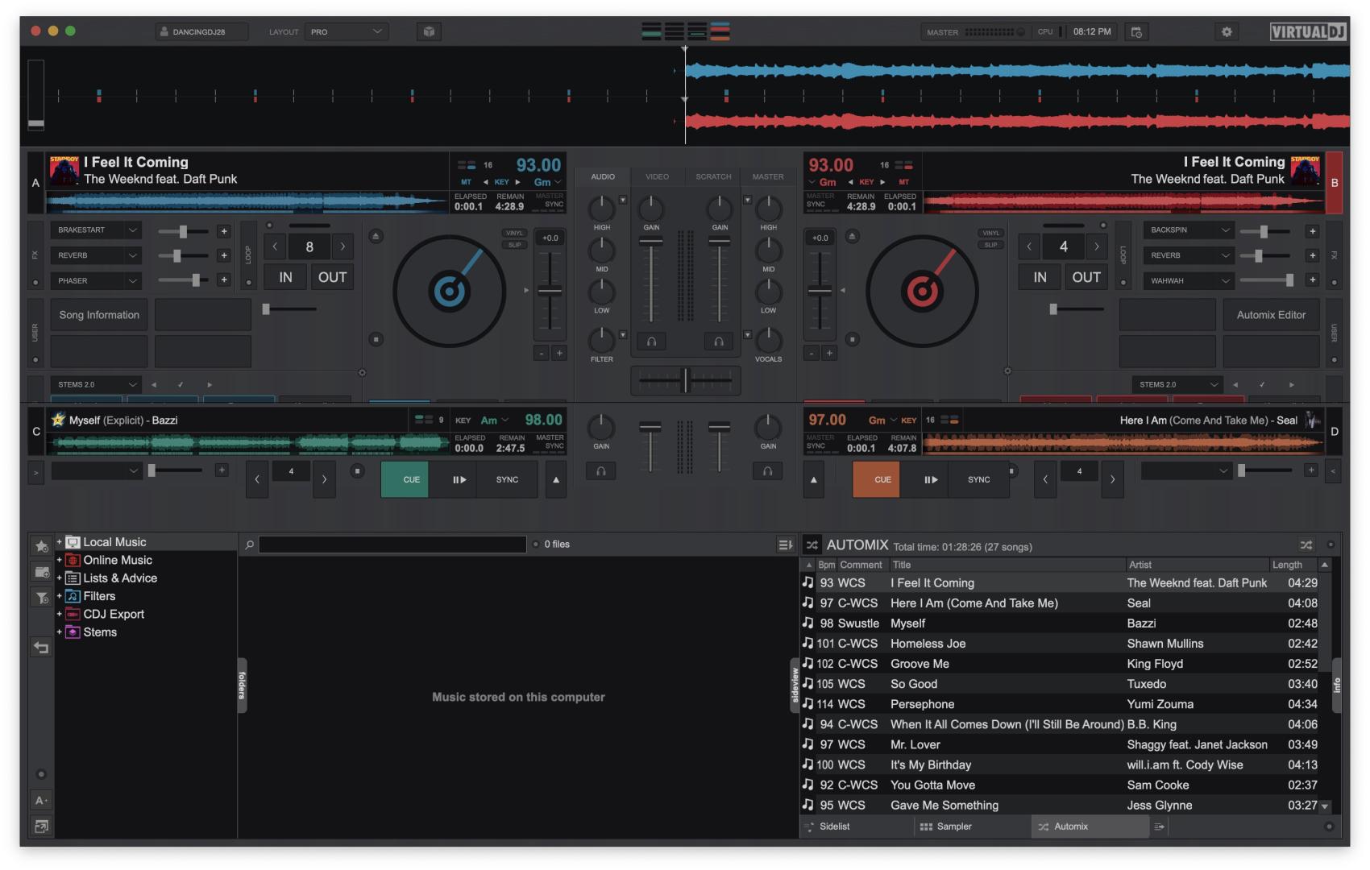Click loop IN button on deck A
Screen dimensions: 1370x870
286,277
